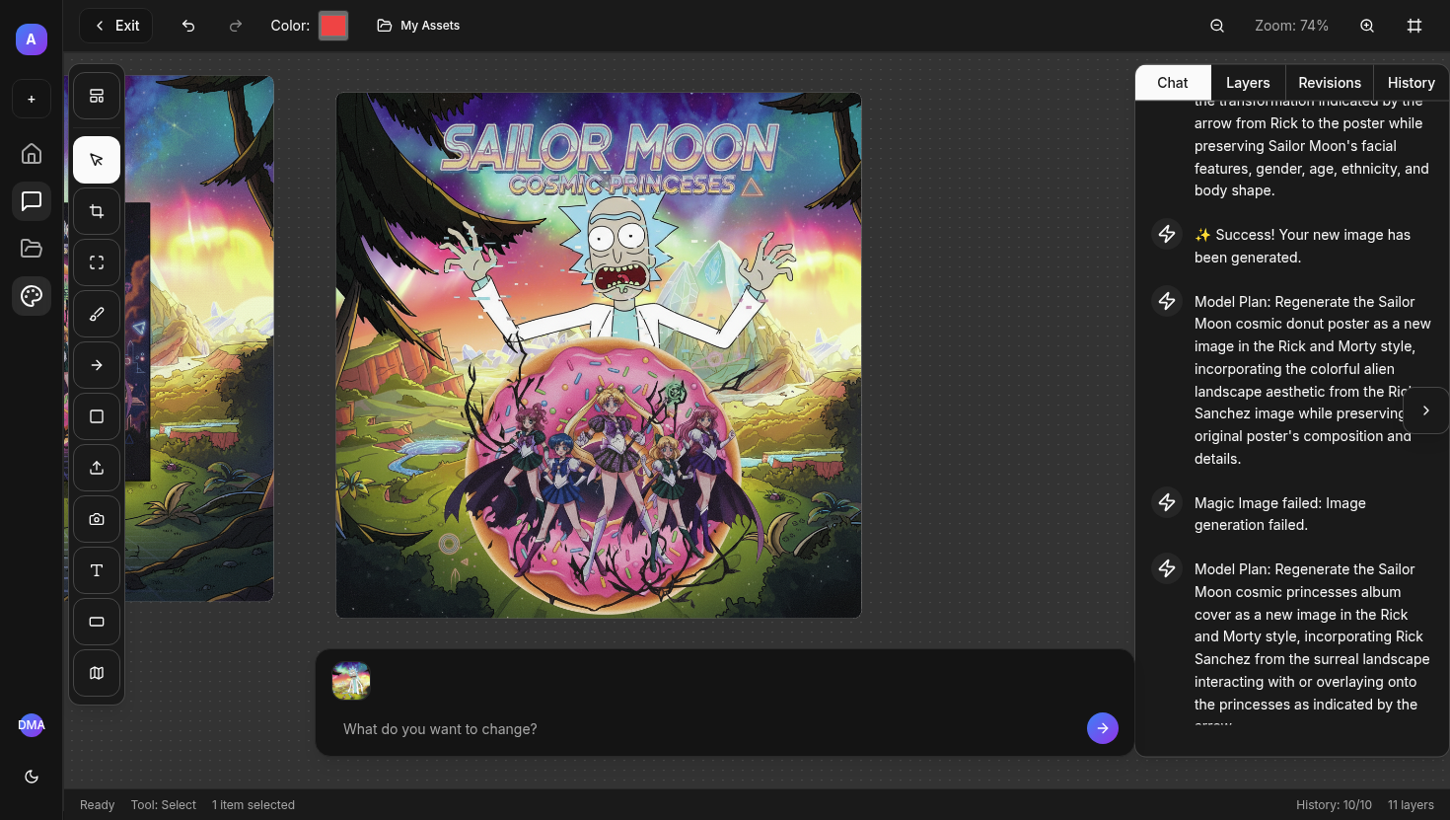
Task: Switch to the Layers tab
Action: click(1247, 83)
